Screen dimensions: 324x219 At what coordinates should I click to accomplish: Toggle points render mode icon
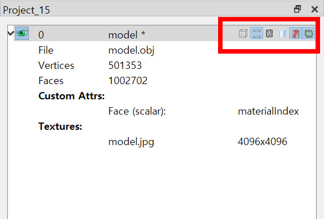pos(256,33)
